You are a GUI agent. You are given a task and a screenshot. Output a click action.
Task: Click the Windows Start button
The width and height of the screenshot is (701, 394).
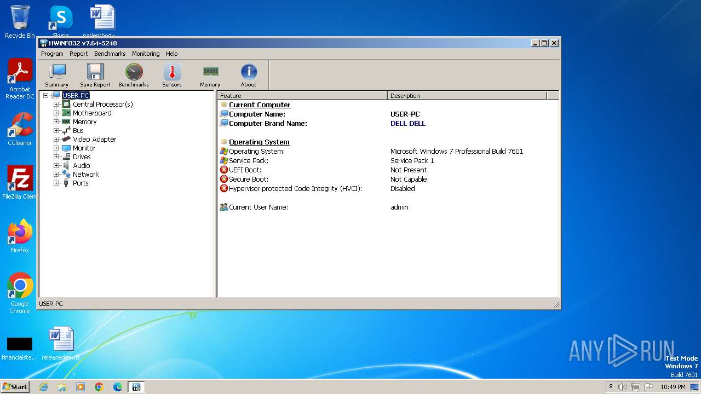click(x=15, y=386)
